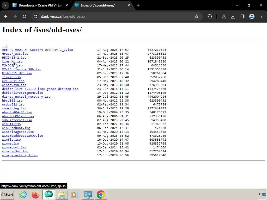Download winmeboot.img
The height and width of the screenshot is (200, 267).
(14, 148)
